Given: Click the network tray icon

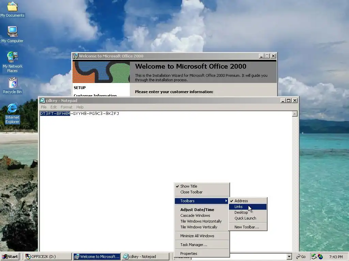Looking at the screenshot, I should point(314,257).
